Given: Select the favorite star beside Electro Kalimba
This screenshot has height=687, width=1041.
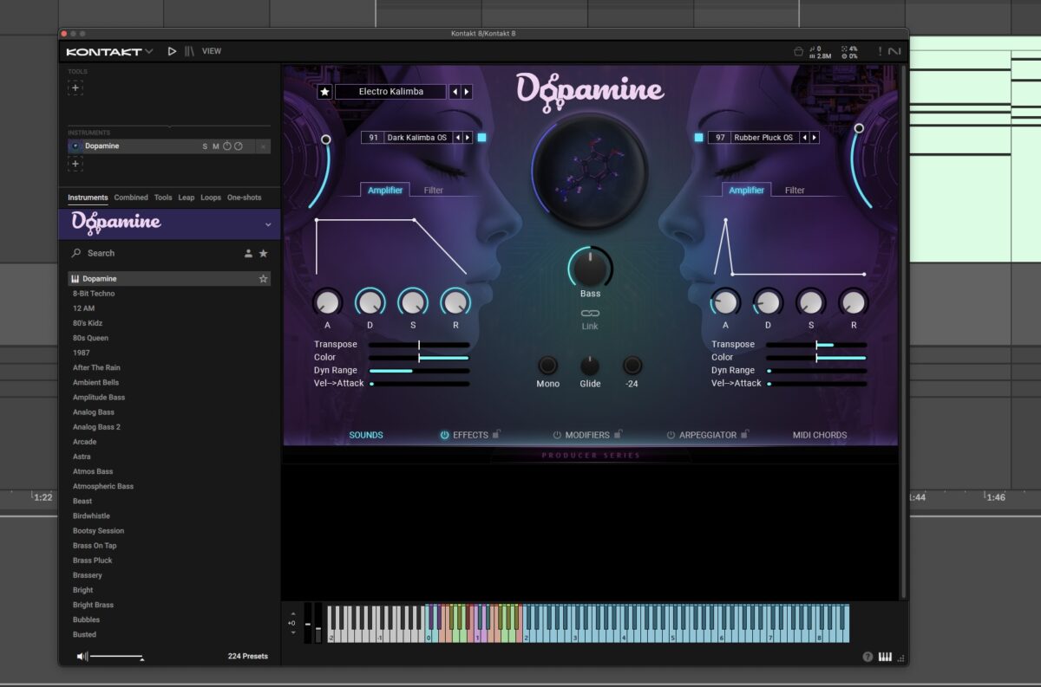Looking at the screenshot, I should pos(324,91).
